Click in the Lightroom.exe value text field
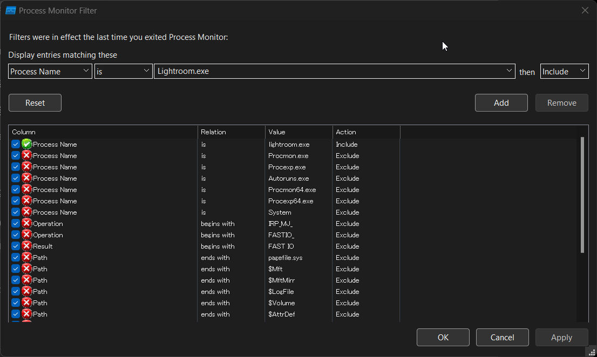597x357 pixels. pyautogui.click(x=329, y=71)
